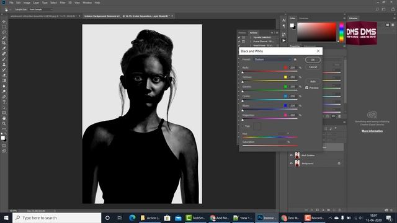Close the Black and White dialog
397x223 pixels.
[318, 51]
